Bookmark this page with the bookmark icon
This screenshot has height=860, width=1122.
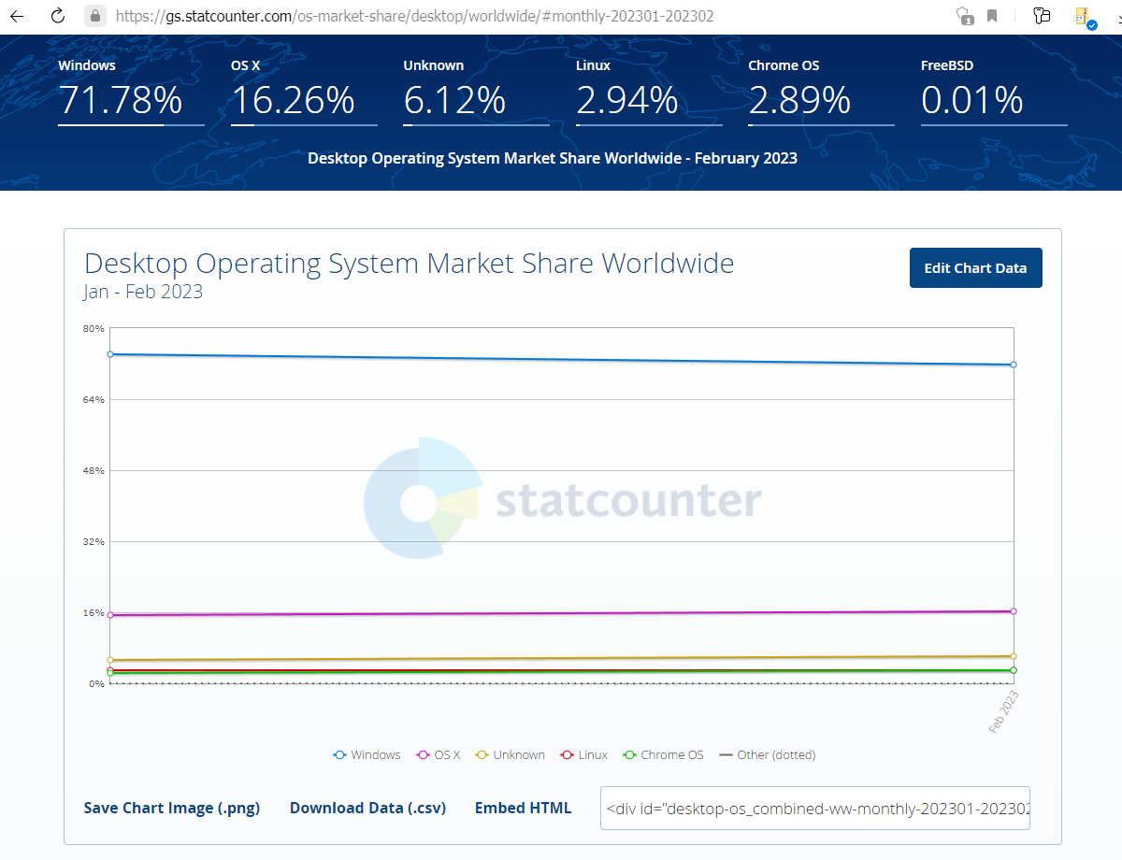[992, 16]
